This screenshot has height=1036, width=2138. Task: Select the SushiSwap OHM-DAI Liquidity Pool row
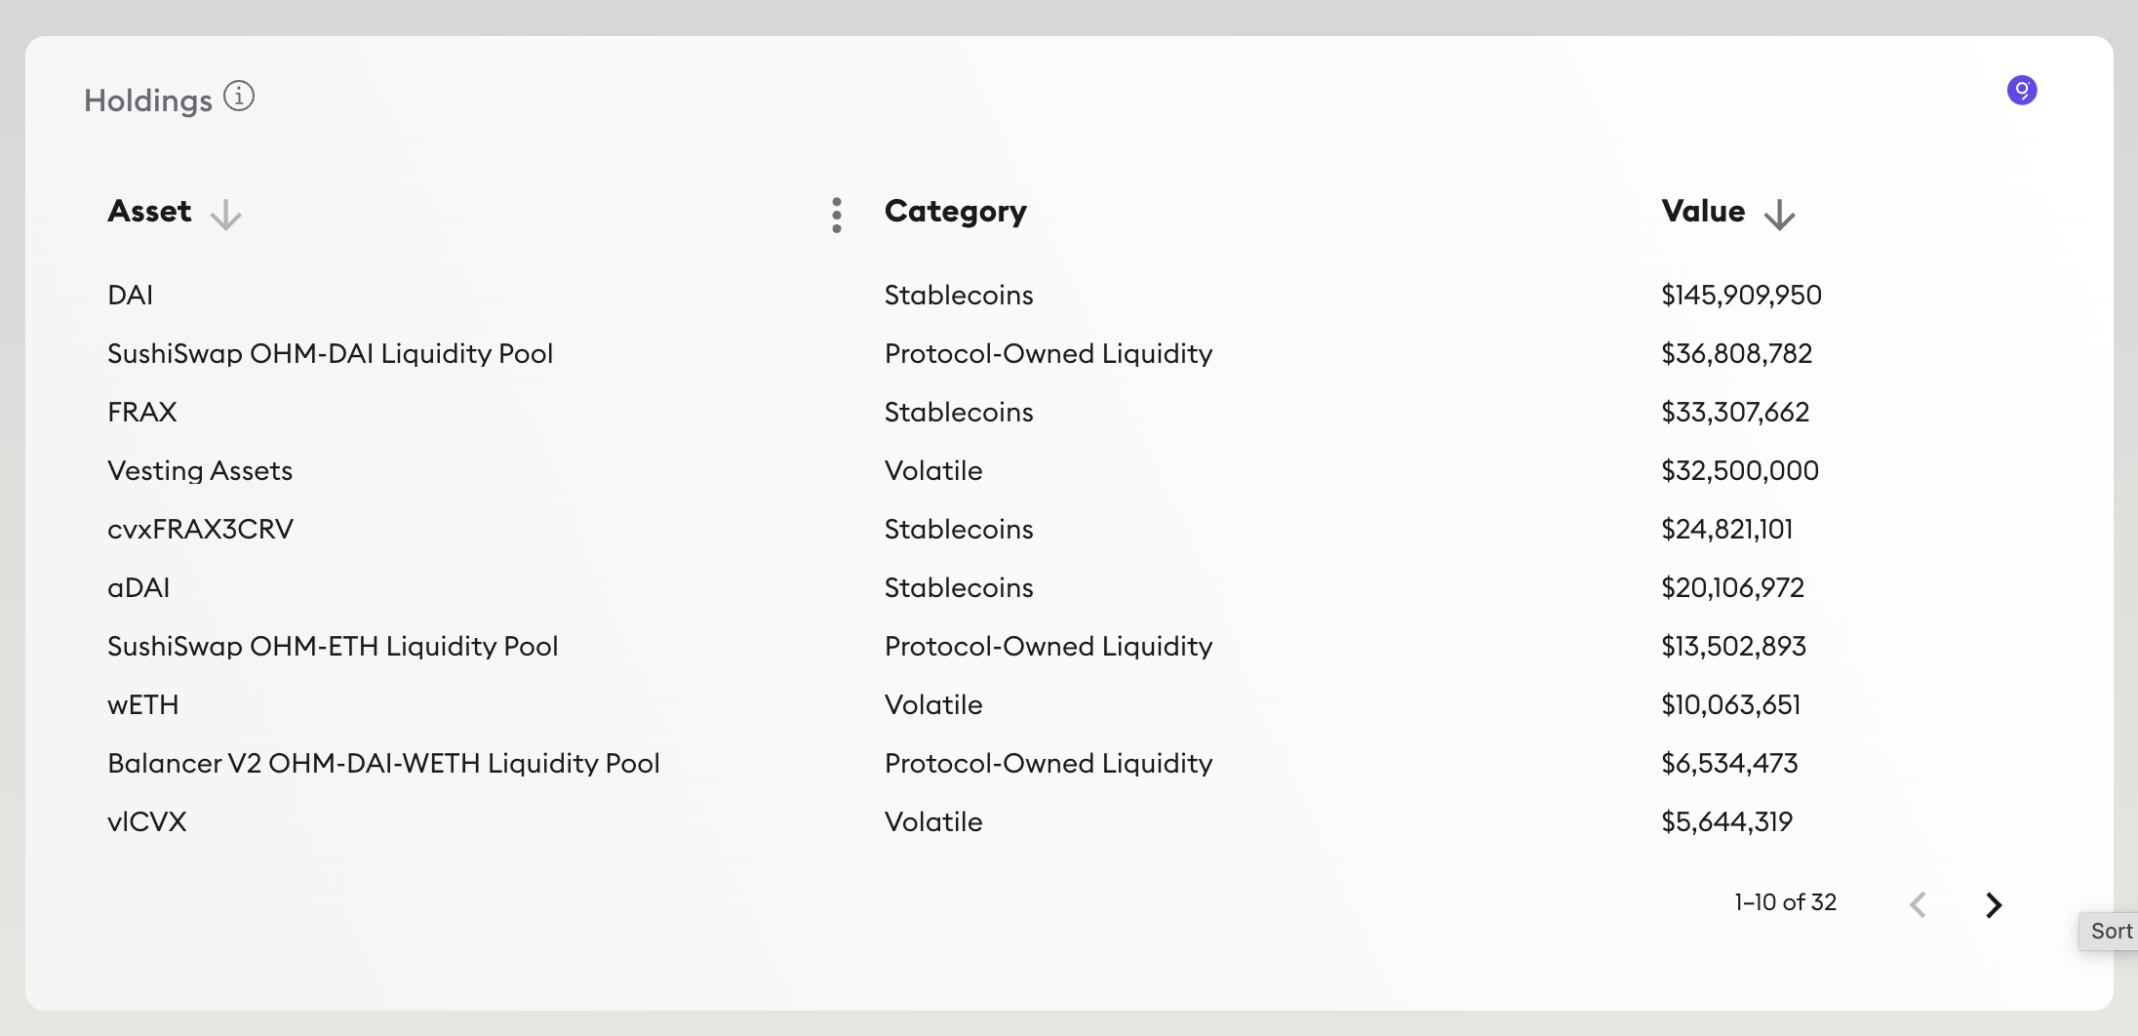[x=331, y=353]
